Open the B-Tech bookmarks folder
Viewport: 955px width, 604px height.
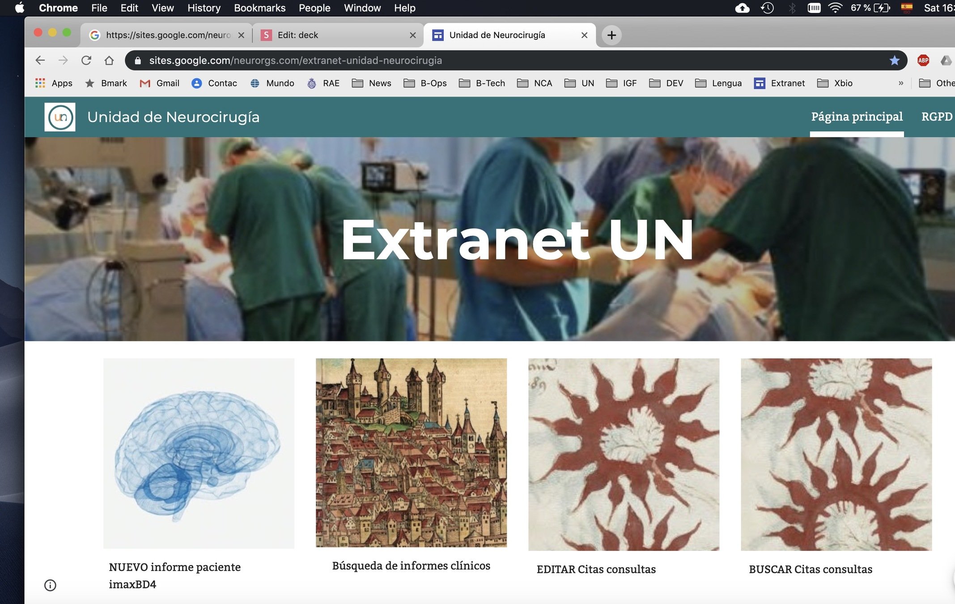(x=482, y=83)
